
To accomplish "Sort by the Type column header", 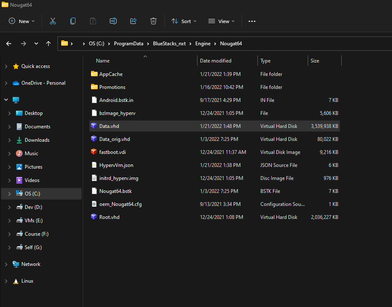I will click(265, 61).
